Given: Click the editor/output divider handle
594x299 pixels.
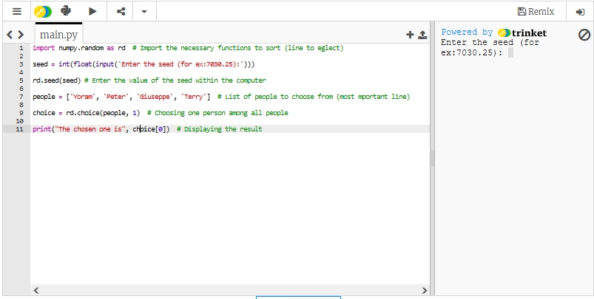Looking at the screenshot, I should 433,159.
